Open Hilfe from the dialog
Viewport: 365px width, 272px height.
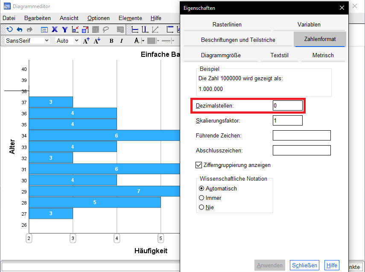coord(332,265)
